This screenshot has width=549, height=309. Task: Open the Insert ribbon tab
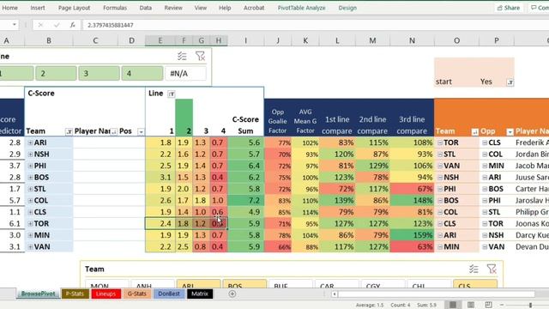click(x=38, y=8)
